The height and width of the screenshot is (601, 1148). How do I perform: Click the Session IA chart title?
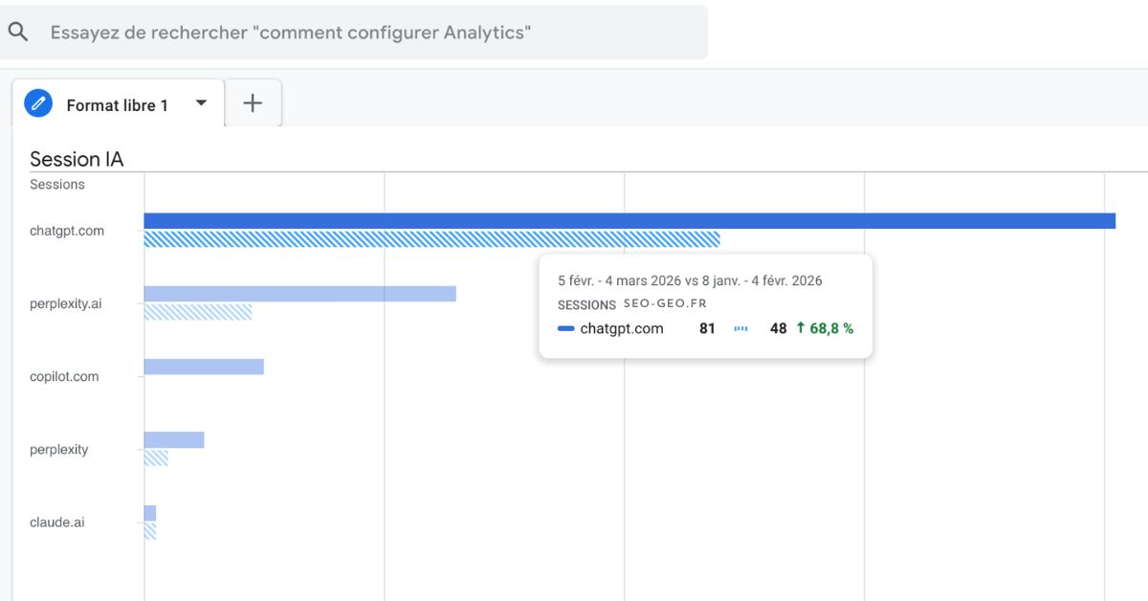77,159
